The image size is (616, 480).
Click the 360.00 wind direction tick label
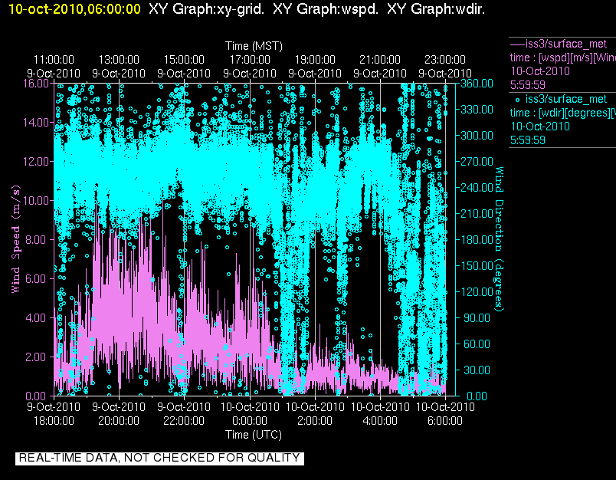(477, 84)
